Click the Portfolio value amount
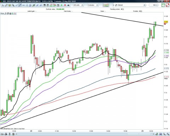 60,9
